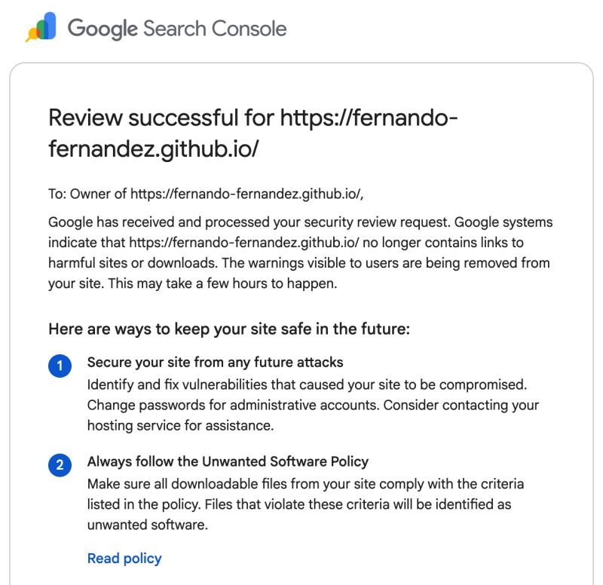Click the 'Identify and fix vulnerabilities' sentence
The width and height of the screenshot is (603, 585).
pyautogui.click(x=307, y=384)
